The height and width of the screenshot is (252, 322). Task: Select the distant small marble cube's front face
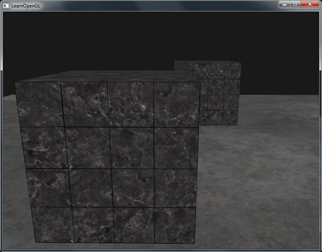220,94
